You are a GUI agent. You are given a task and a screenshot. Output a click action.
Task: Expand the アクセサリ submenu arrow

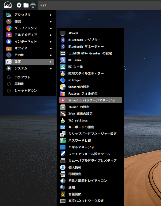click(x=51, y=15)
